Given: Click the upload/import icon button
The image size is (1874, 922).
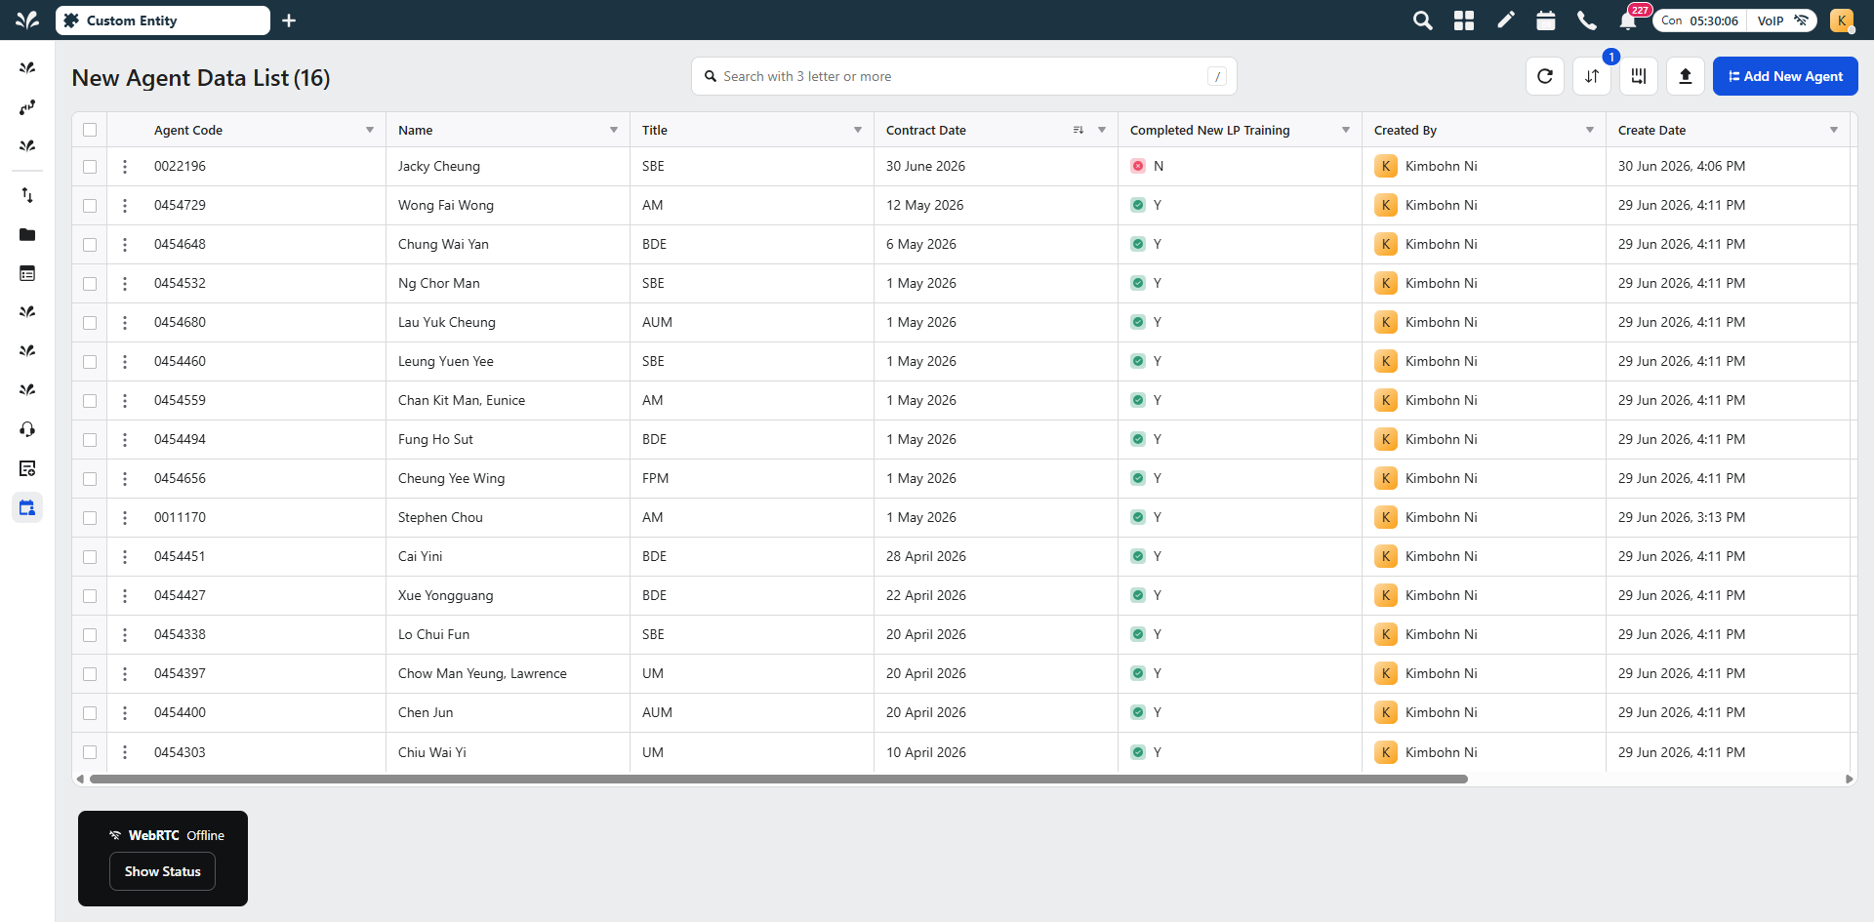Looking at the screenshot, I should pos(1686,76).
